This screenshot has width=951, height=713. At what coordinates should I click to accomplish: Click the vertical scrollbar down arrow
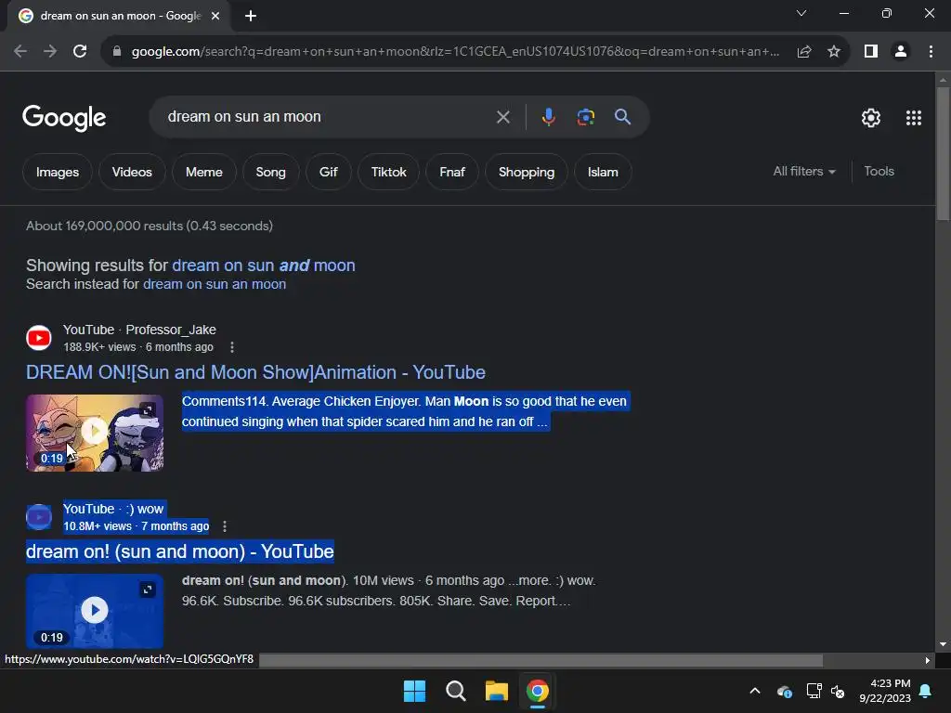[944, 644]
